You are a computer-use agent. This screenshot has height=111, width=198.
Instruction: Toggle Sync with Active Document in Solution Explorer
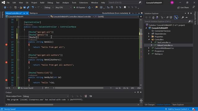tap(176, 17)
